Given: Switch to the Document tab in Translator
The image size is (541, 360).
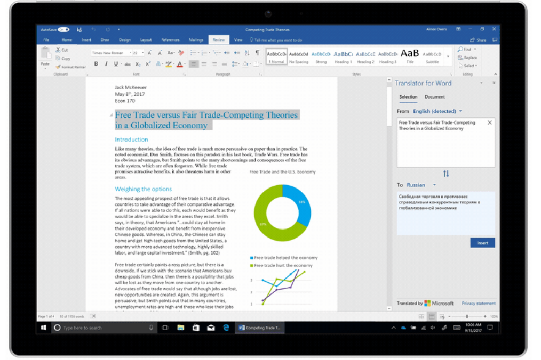Looking at the screenshot, I should tap(435, 97).
